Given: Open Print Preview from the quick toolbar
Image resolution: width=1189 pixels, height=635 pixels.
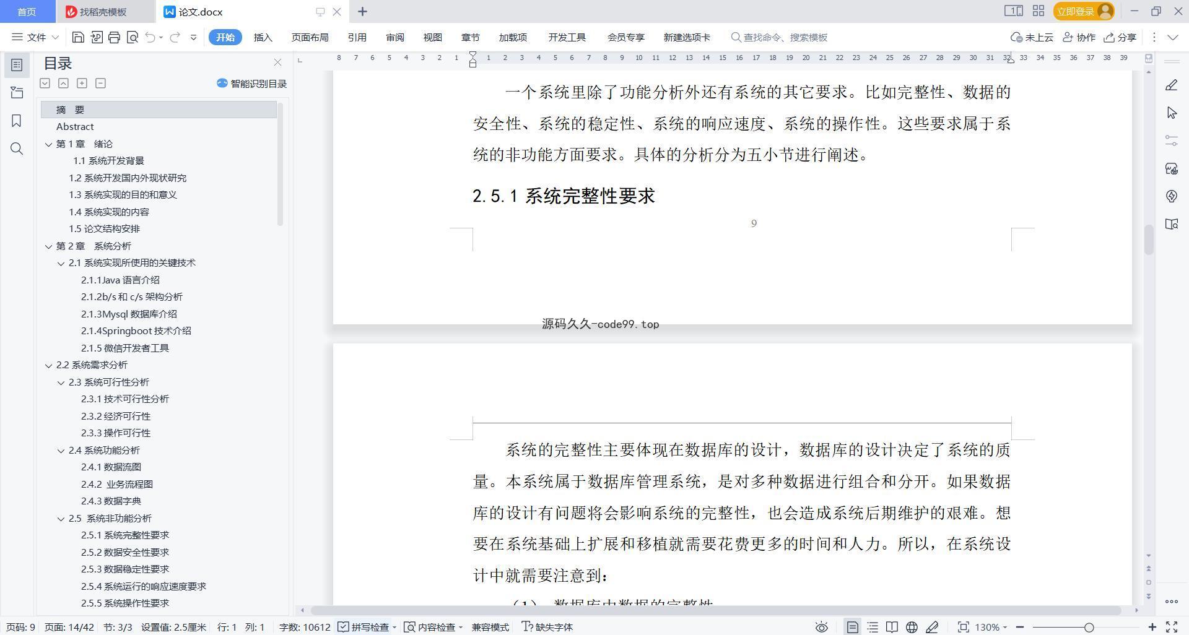Looking at the screenshot, I should pyautogui.click(x=132, y=37).
